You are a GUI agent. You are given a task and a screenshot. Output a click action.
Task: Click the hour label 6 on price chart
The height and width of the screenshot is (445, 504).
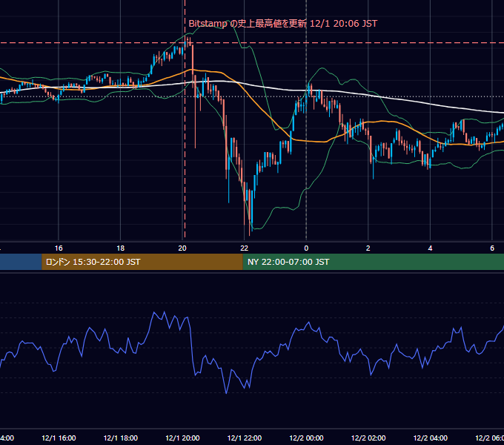pyautogui.click(x=492, y=248)
